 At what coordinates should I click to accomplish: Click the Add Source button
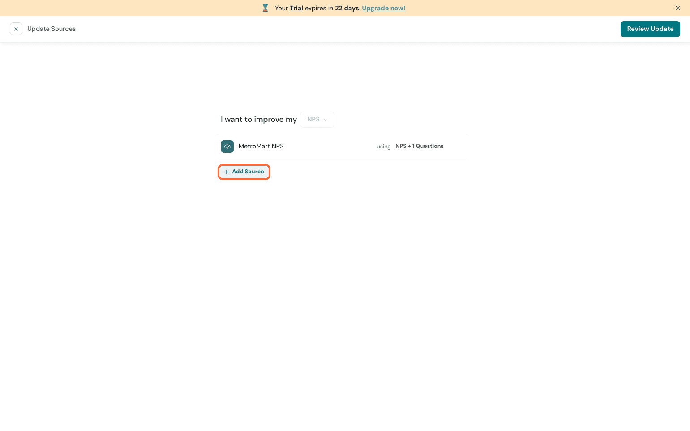coord(244,172)
